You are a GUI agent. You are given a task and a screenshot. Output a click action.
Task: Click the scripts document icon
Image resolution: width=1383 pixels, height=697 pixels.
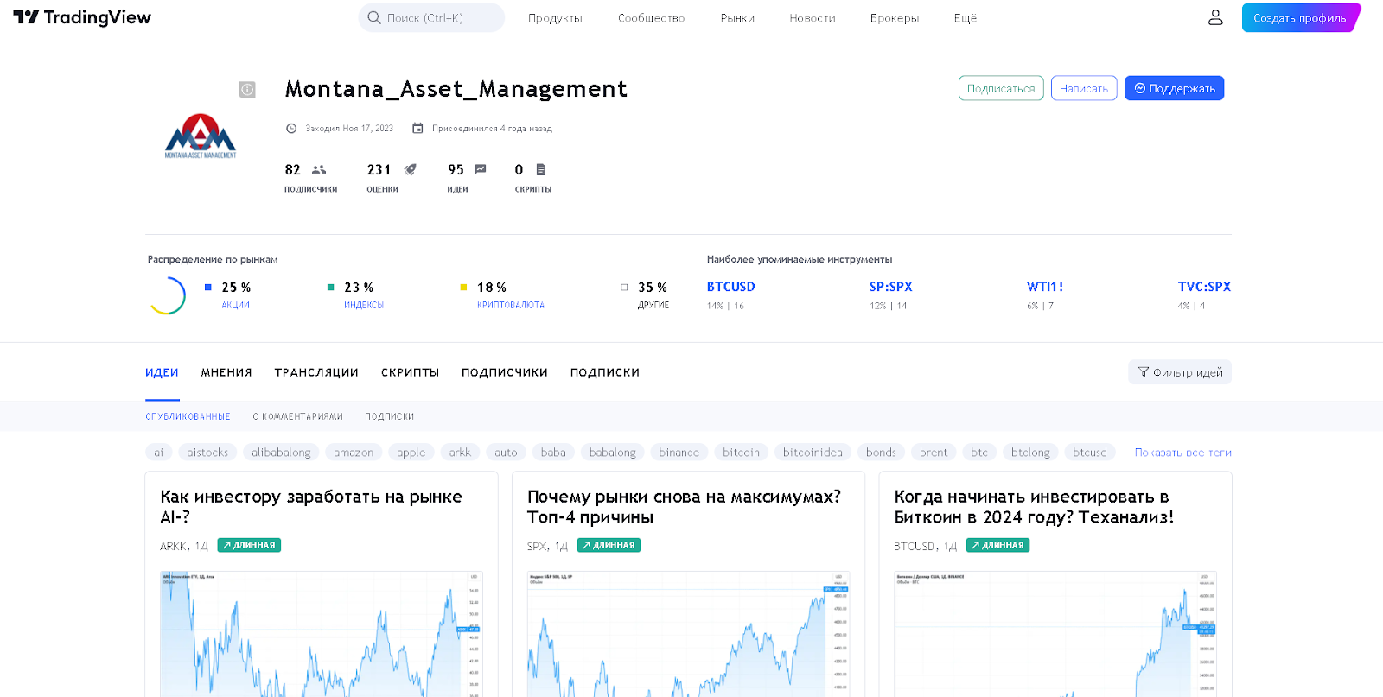pos(541,169)
